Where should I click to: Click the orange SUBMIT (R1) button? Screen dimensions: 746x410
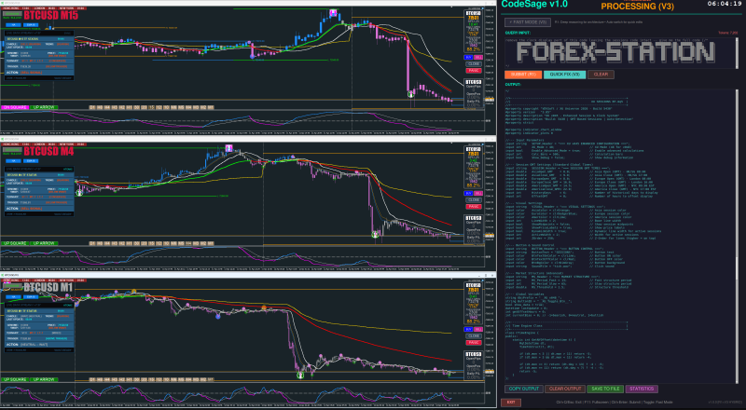[523, 75]
